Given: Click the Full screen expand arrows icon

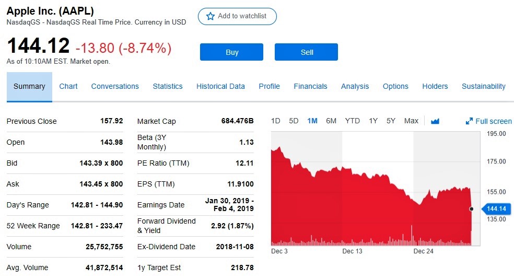Looking at the screenshot, I should coord(469,121).
